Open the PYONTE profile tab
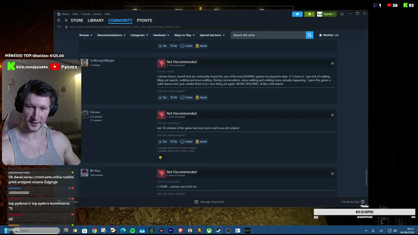Screen dimensions: 418x235 point(145,20)
